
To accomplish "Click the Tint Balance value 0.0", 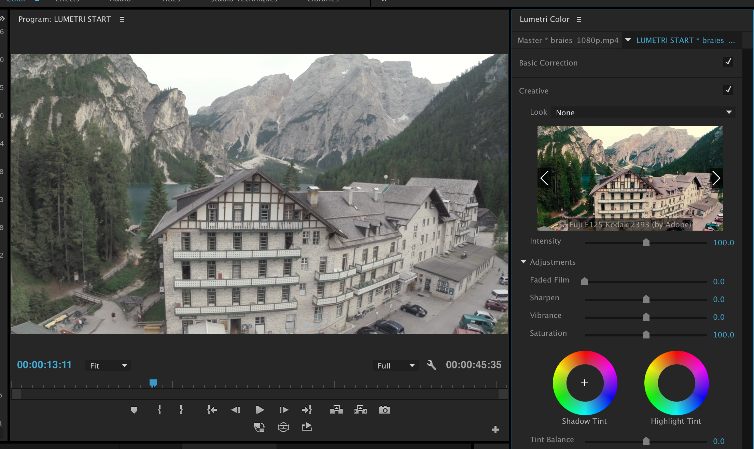I will [x=719, y=441].
